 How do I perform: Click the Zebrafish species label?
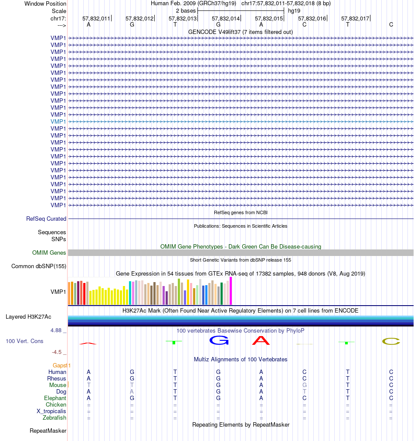(x=54, y=417)
